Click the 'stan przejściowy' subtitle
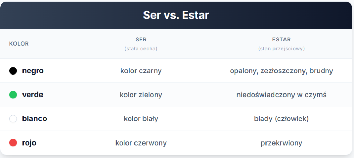 [x=281, y=49]
